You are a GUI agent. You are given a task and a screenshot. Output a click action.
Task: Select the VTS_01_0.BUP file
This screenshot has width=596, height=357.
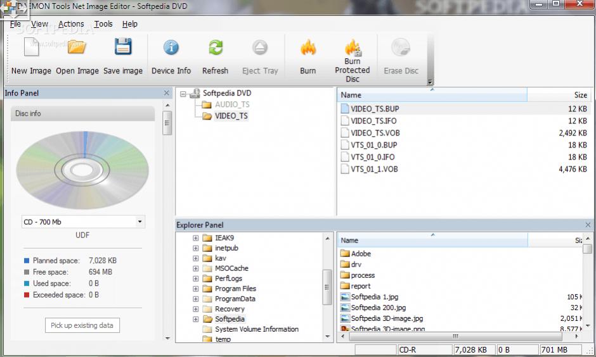tap(374, 146)
